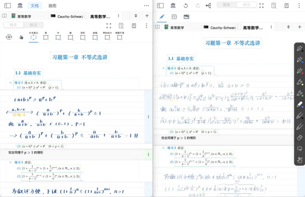Select the Cauchy-Schwarz tab in left pane

click(x=67, y=16)
